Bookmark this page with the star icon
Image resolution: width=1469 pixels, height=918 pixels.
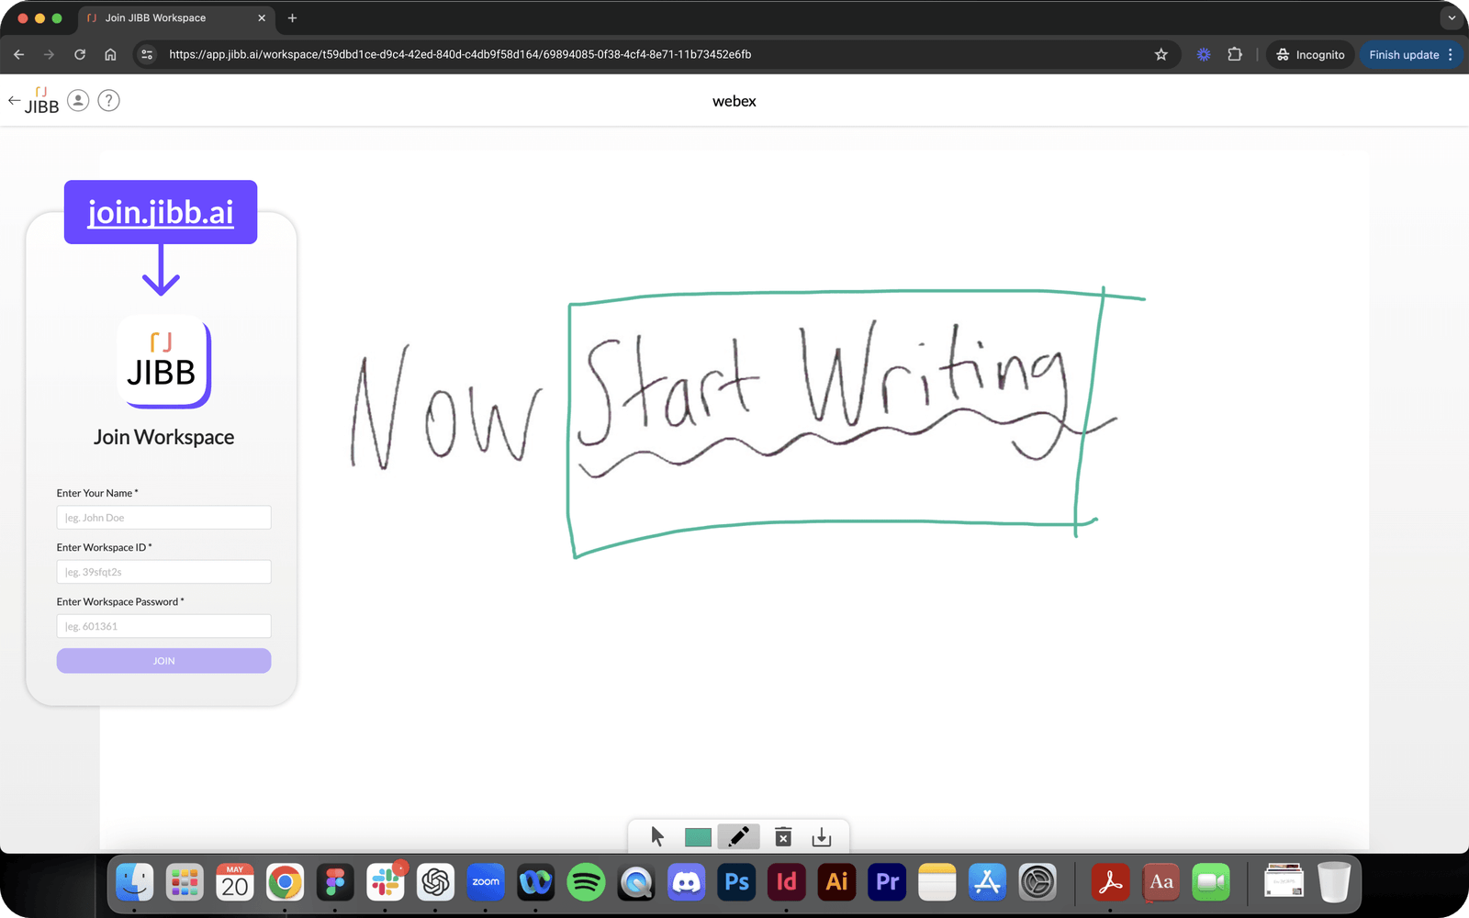1161,55
